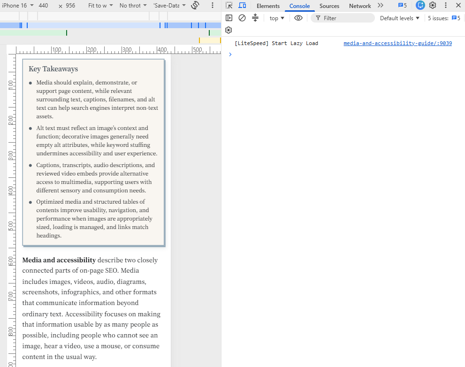465x367 pixels.
Task: Open the Save-Data override dropdown
Action: click(169, 5)
